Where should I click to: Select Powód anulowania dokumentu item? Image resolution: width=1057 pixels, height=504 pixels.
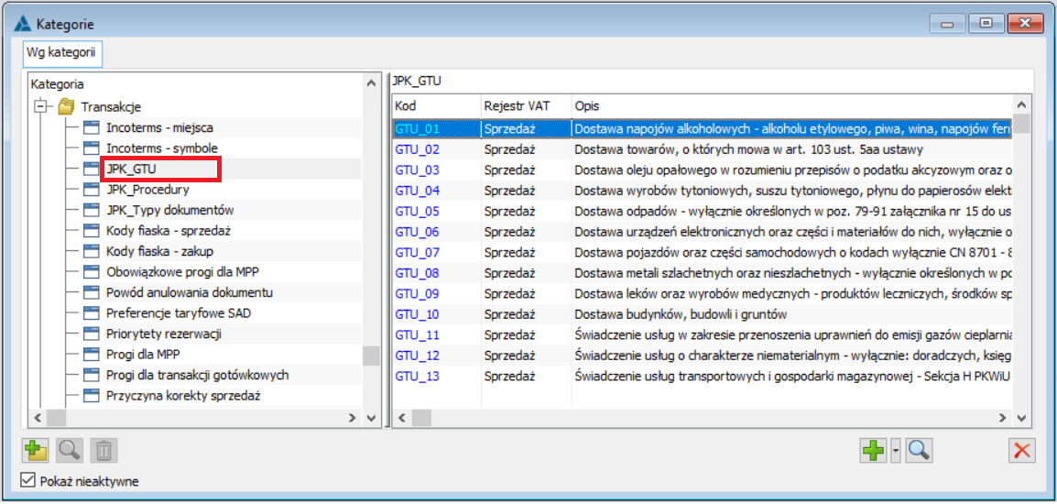pyautogui.click(x=190, y=292)
